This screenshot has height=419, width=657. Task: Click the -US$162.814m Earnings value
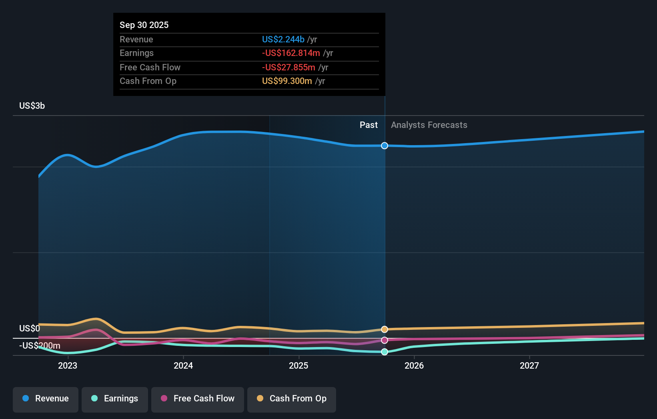pyautogui.click(x=291, y=53)
